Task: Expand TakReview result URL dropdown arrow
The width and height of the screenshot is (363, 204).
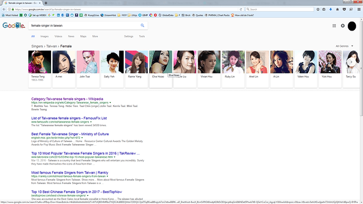Action: (x=114, y=157)
